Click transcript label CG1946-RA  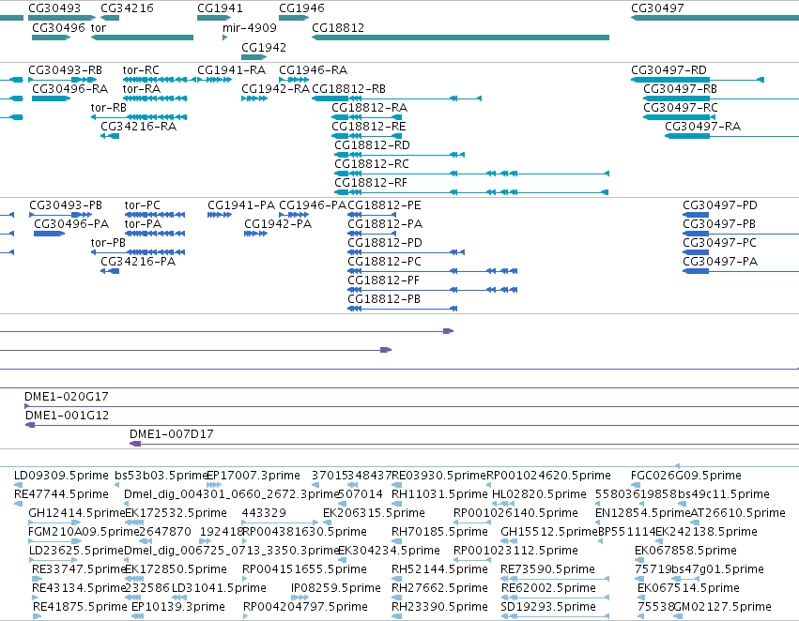[x=313, y=70]
